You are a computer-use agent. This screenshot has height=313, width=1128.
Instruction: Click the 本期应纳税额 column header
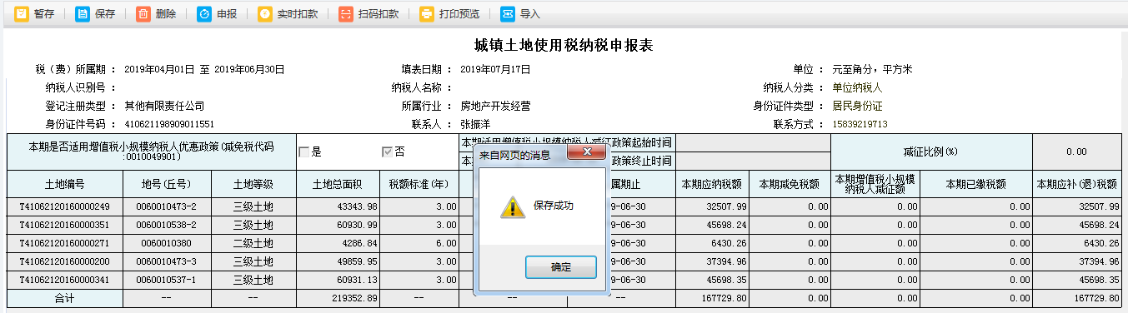pyautogui.click(x=711, y=184)
